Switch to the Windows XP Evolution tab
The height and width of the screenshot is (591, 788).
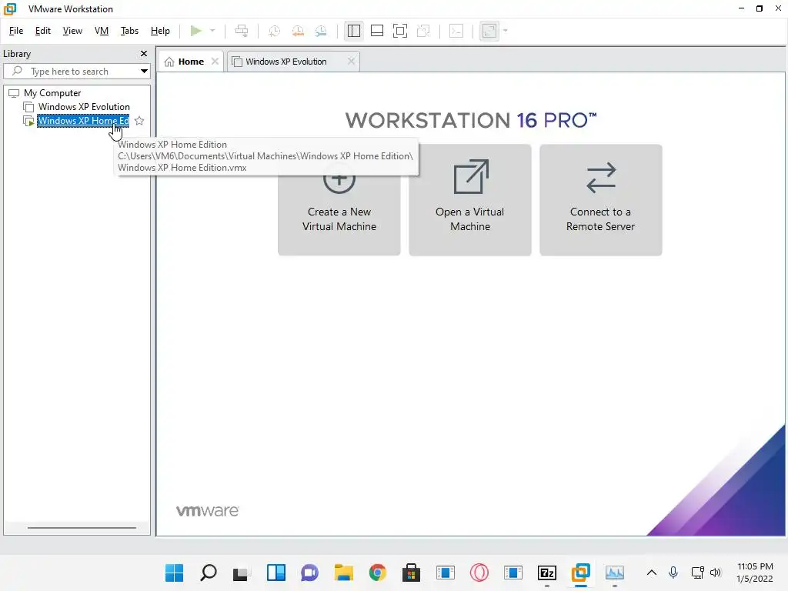coord(286,62)
